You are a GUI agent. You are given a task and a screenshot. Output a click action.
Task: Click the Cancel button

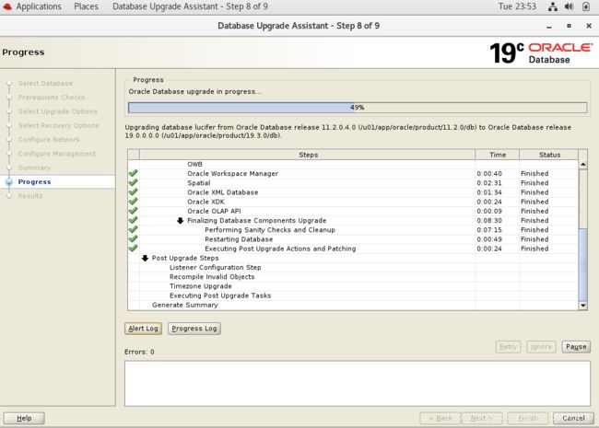click(573, 418)
